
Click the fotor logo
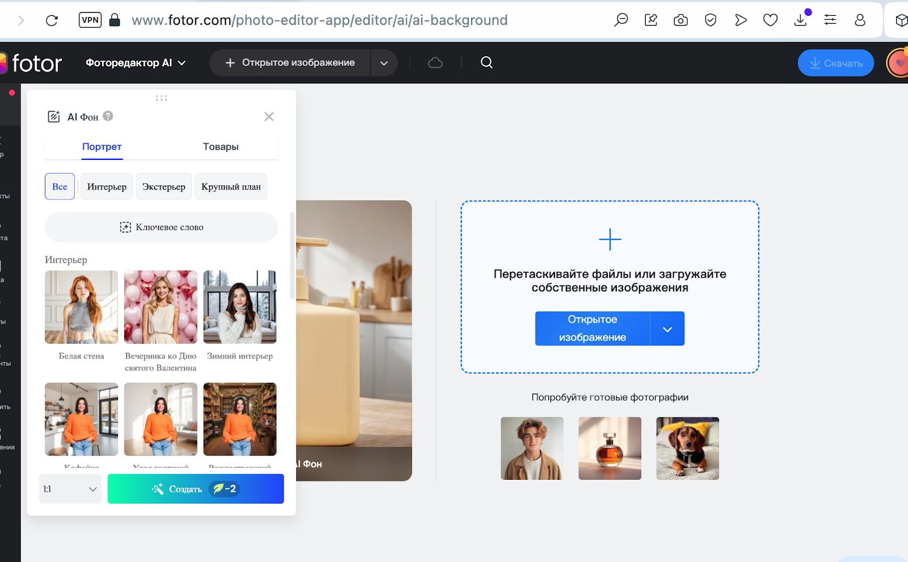[31, 63]
